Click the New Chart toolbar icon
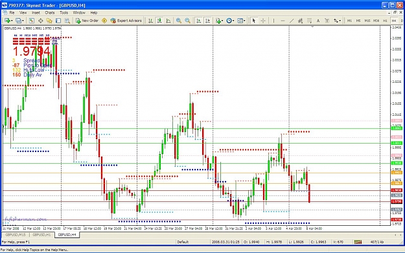 (7, 21)
